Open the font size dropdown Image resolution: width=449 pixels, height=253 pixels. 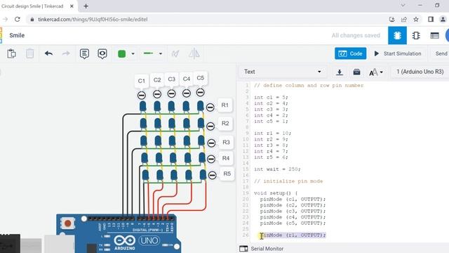[376, 72]
